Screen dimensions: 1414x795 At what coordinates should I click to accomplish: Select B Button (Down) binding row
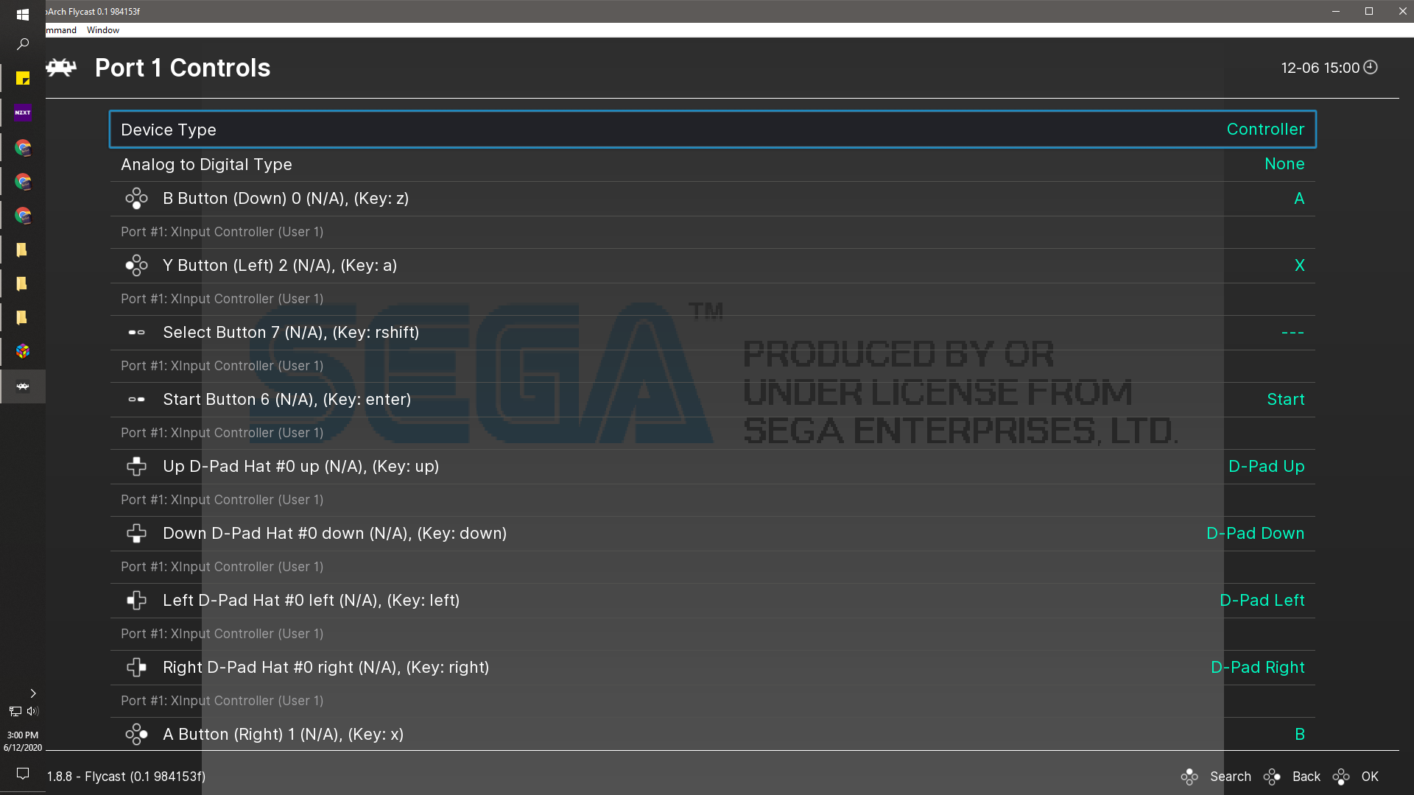[x=713, y=199]
